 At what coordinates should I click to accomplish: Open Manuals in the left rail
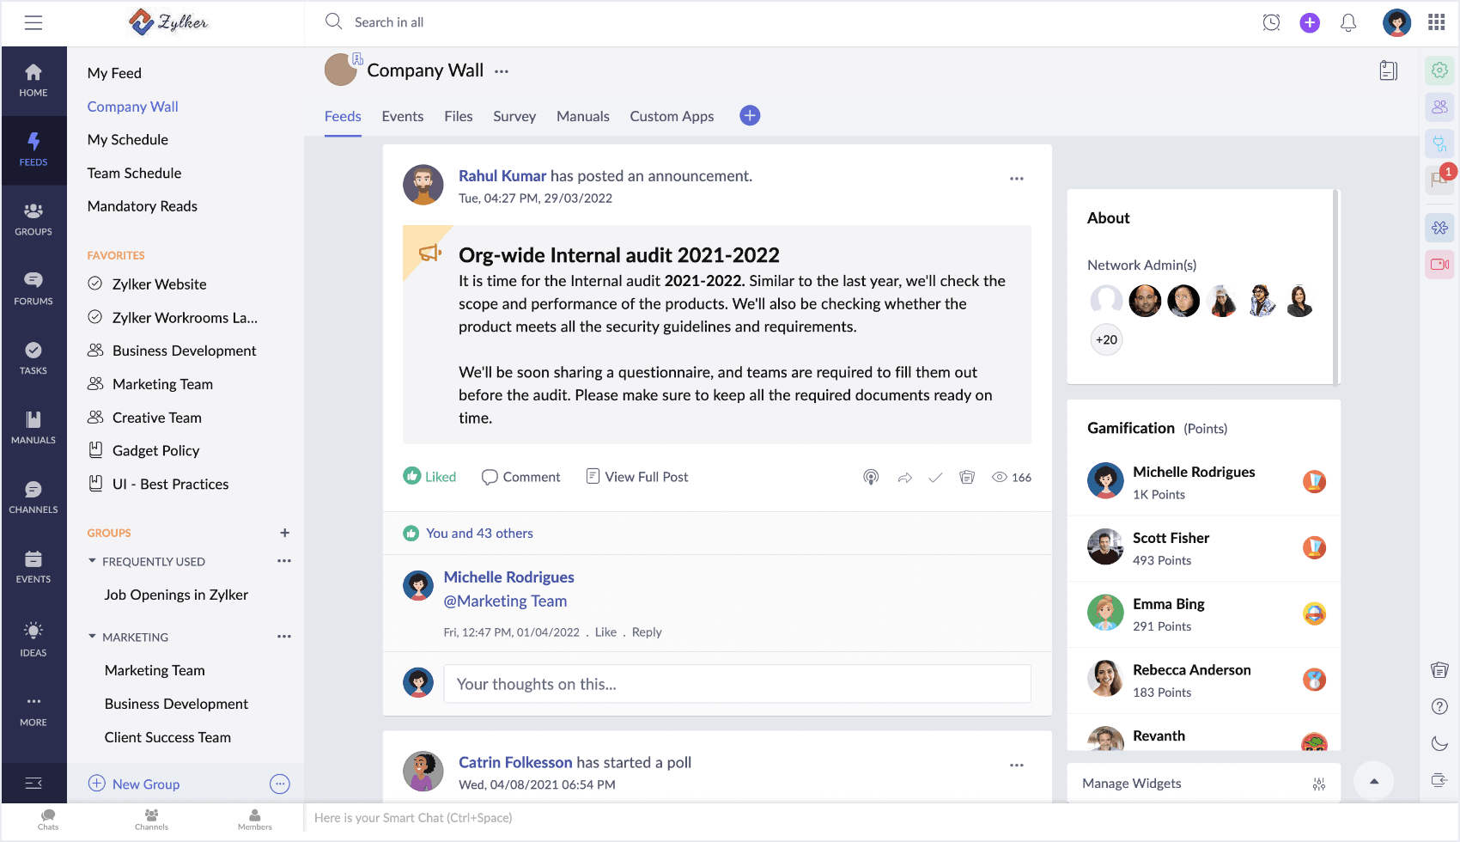pyautogui.click(x=33, y=428)
